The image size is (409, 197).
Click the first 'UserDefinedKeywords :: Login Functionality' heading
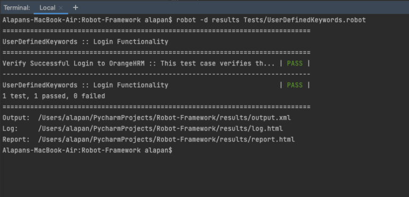[85, 42]
